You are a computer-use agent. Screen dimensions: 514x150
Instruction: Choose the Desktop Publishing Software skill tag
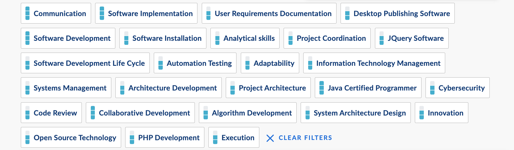[x=402, y=14]
